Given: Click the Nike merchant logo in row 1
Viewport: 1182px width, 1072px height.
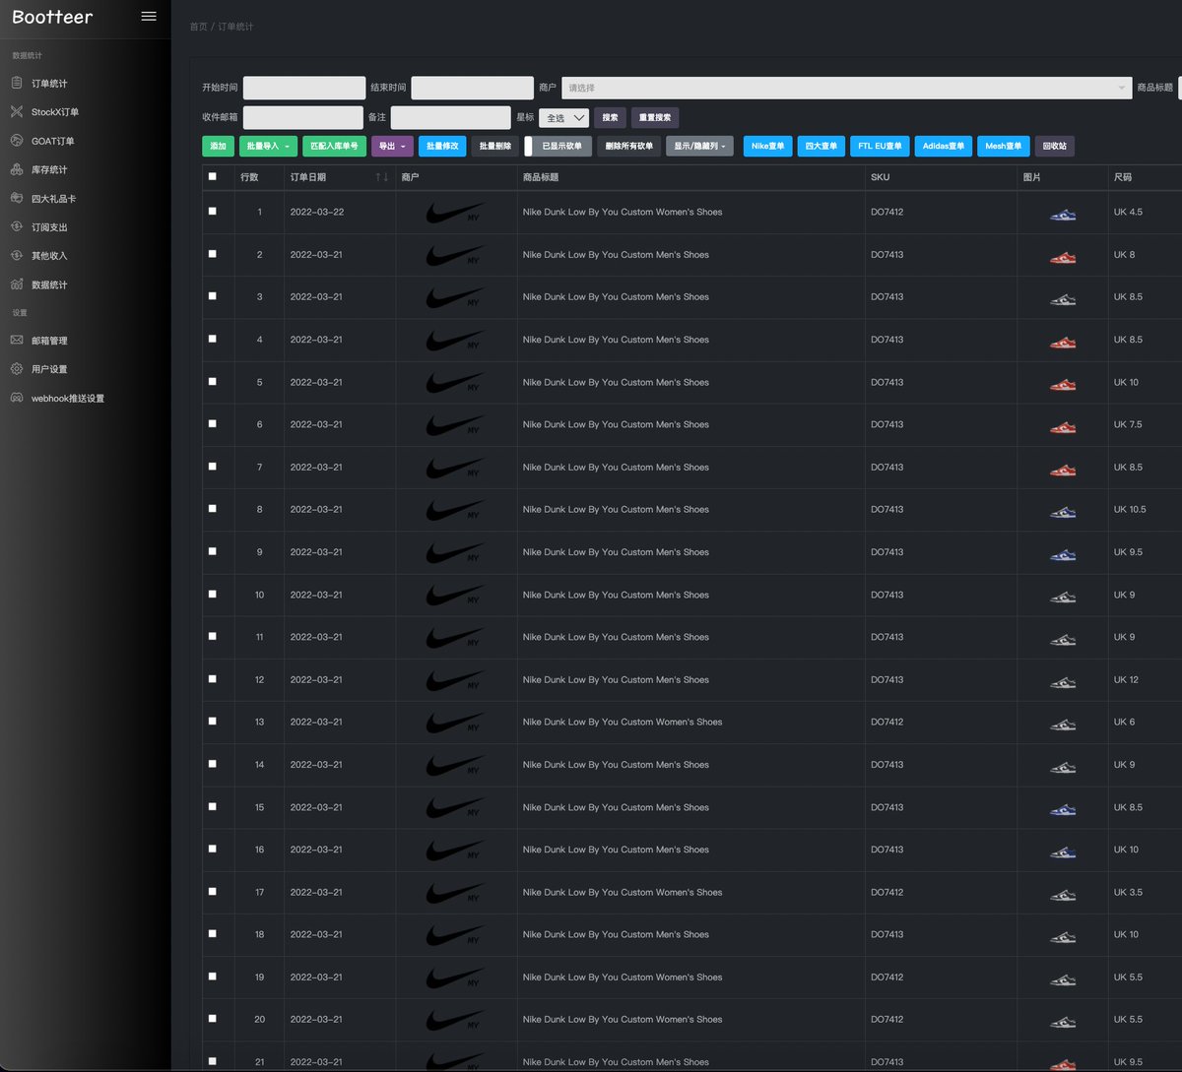Looking at the screenshot, I should tap(455, 212).
